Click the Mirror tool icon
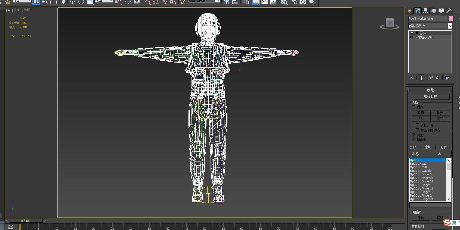This screenshot has height=230, width=460. coord(226,2)
